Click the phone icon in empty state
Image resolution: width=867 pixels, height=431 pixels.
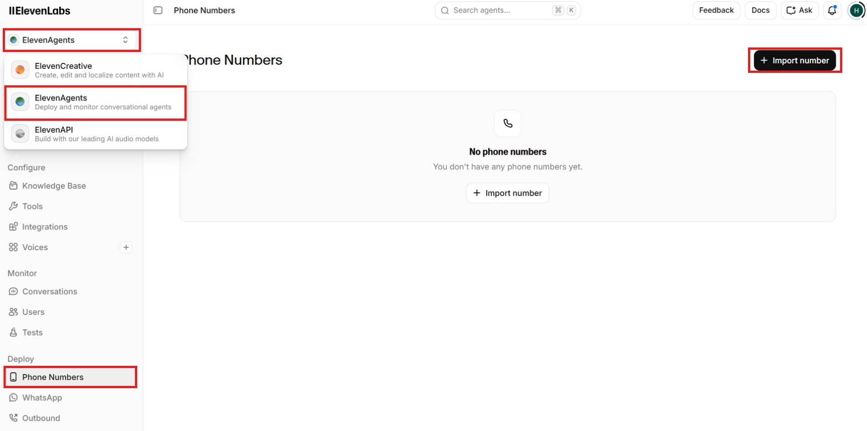point(508,123)
